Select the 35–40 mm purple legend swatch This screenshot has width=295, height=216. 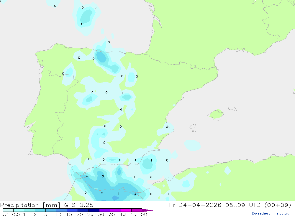115,210
